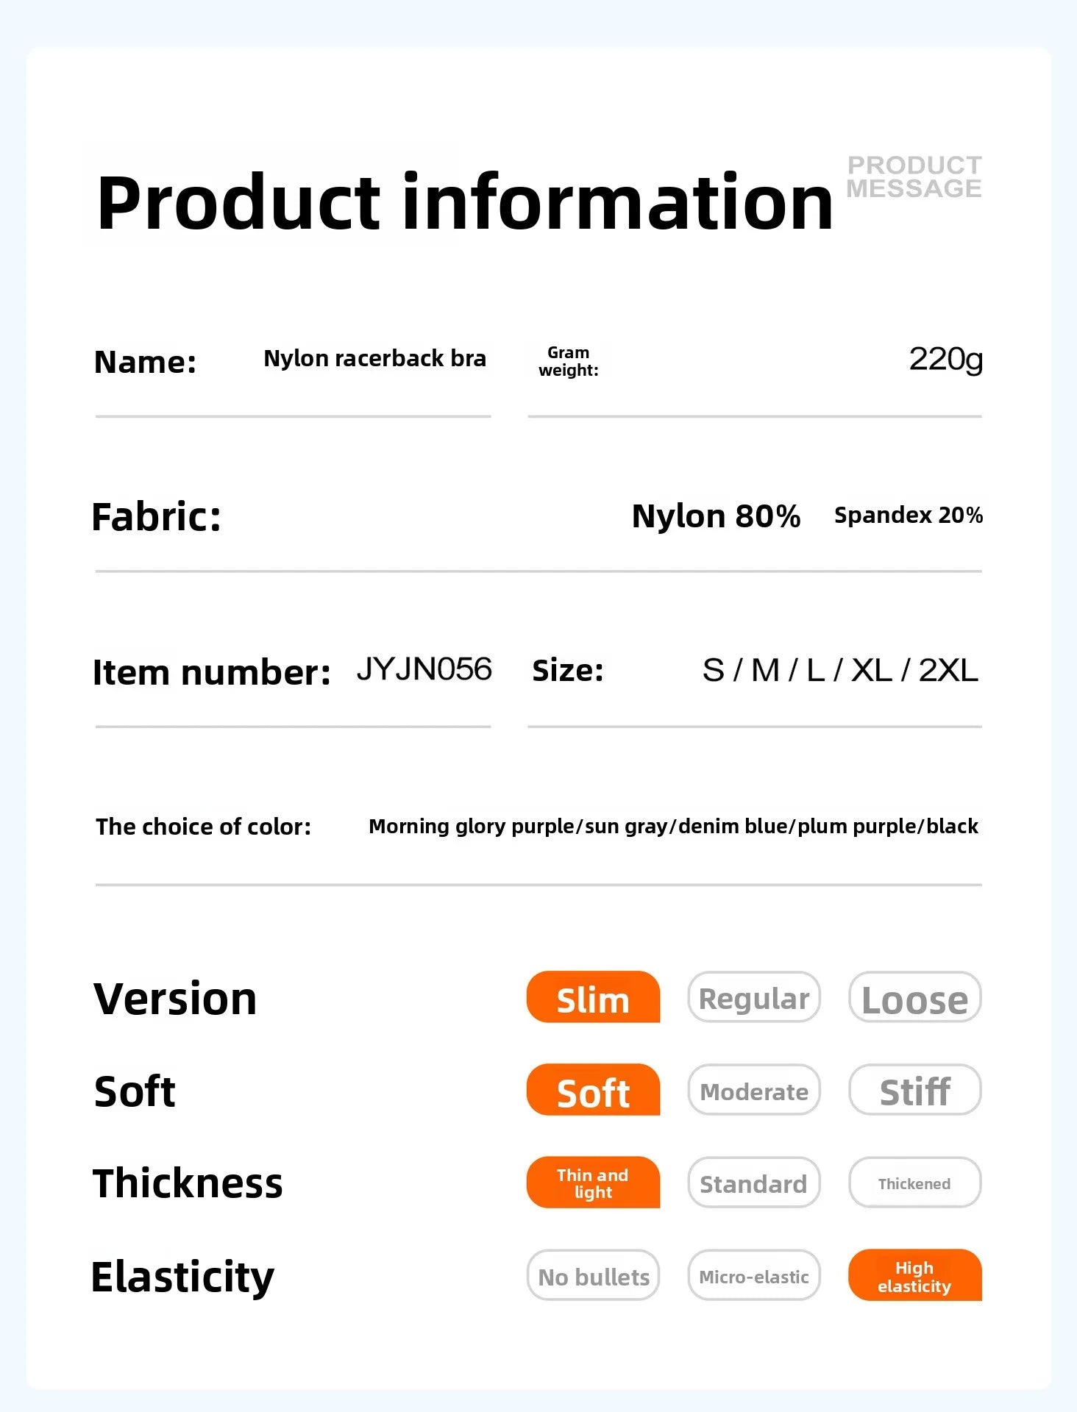Choose the Standard thickness option
Viewport: 1077px width, 1412px height.
tap(754, 1182)
